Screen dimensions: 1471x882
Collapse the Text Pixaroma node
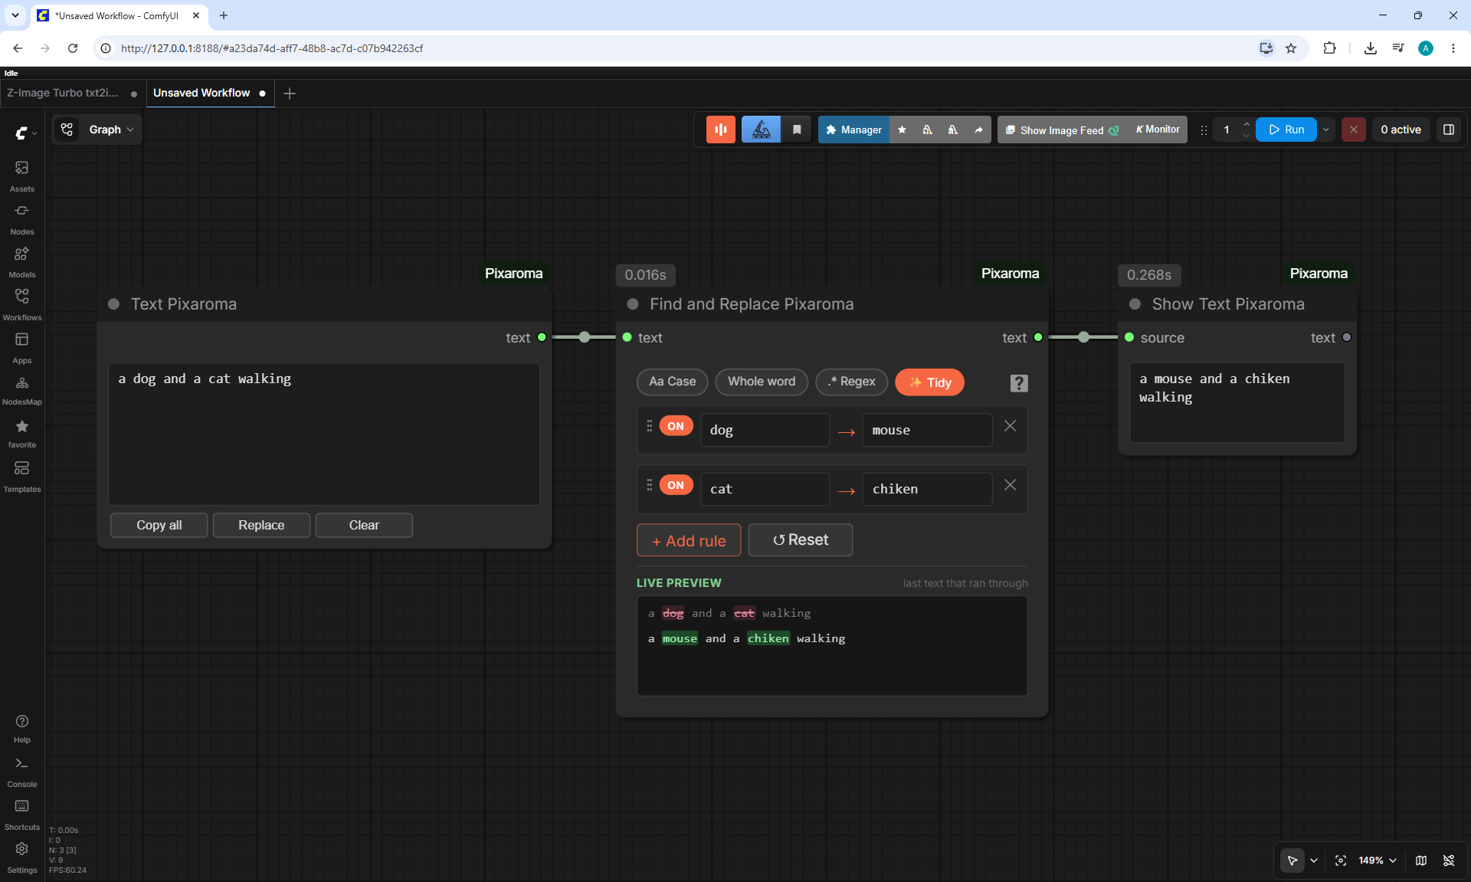[113, 304]
